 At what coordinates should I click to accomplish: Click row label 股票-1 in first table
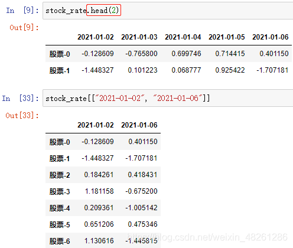pos(60,70)
